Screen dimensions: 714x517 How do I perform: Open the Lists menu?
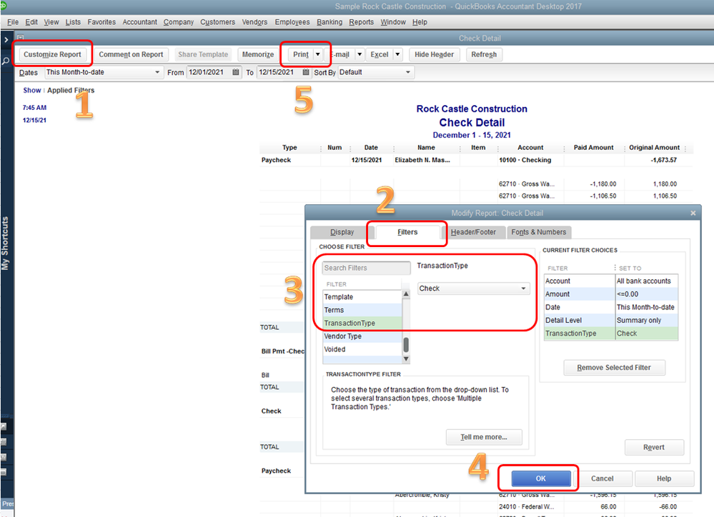73,22
